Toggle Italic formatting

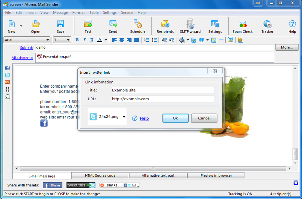pyautogui.click(x=84, y=40)
